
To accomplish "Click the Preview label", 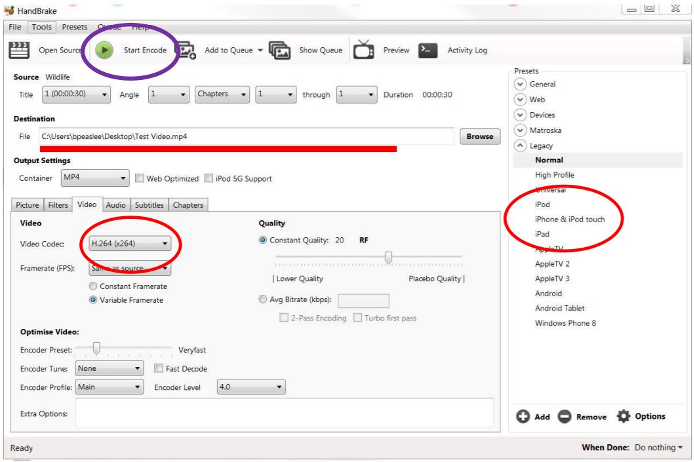I will 396,50.
